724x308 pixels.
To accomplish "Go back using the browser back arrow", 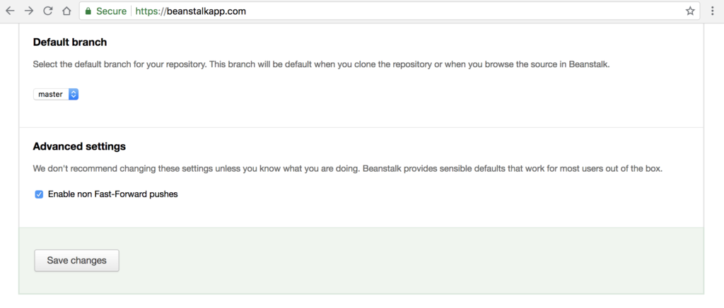I will pyautogui.click(x=10, y=11).
